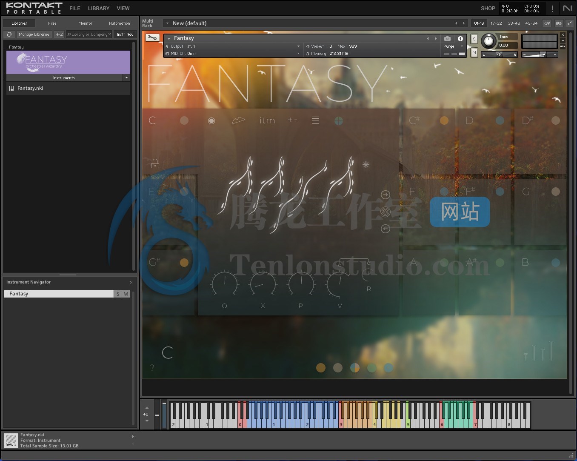Refresh the libraries list
Viewport: 577px width, 461px height.
[9, 34]
